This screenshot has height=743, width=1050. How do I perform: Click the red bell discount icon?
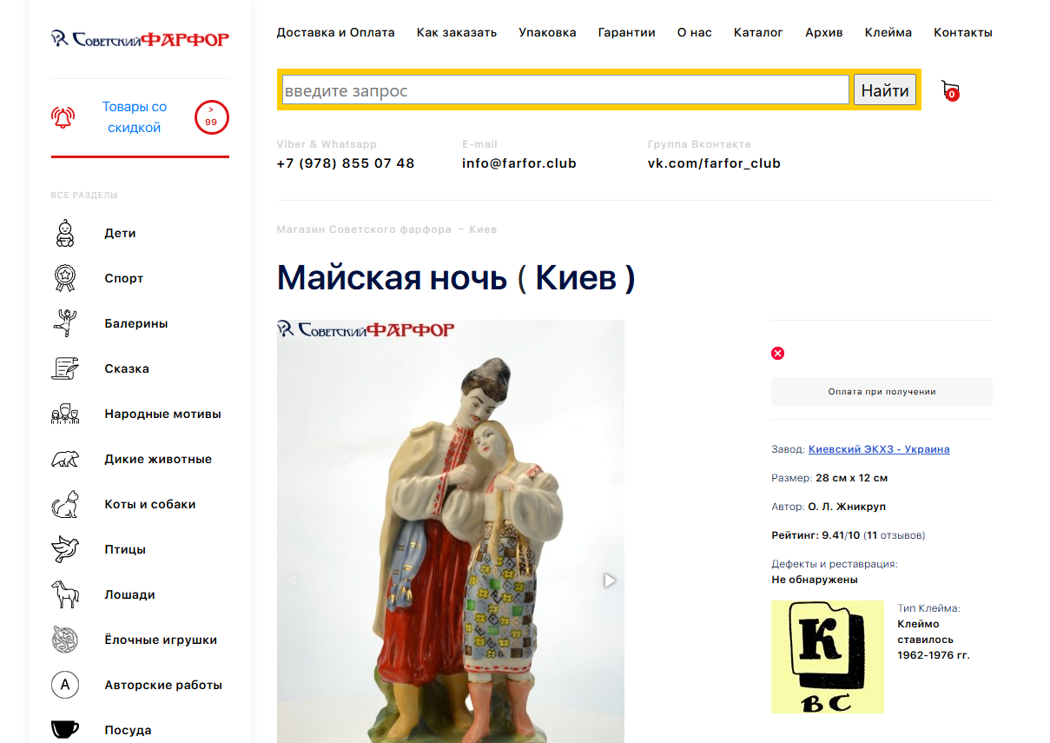pos(63,117)
